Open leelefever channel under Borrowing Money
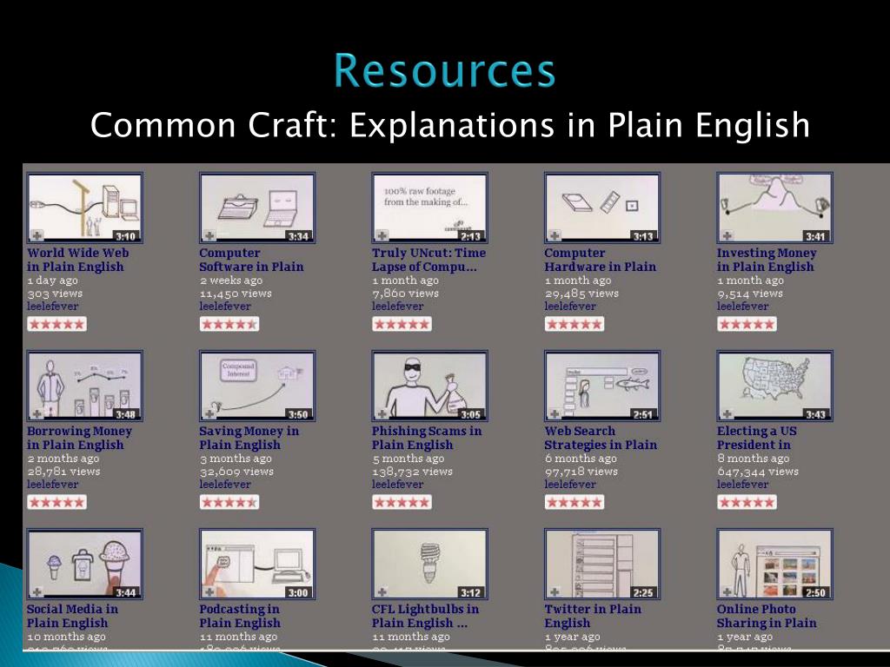The image size is (890, 667). (x=52, y=485)
